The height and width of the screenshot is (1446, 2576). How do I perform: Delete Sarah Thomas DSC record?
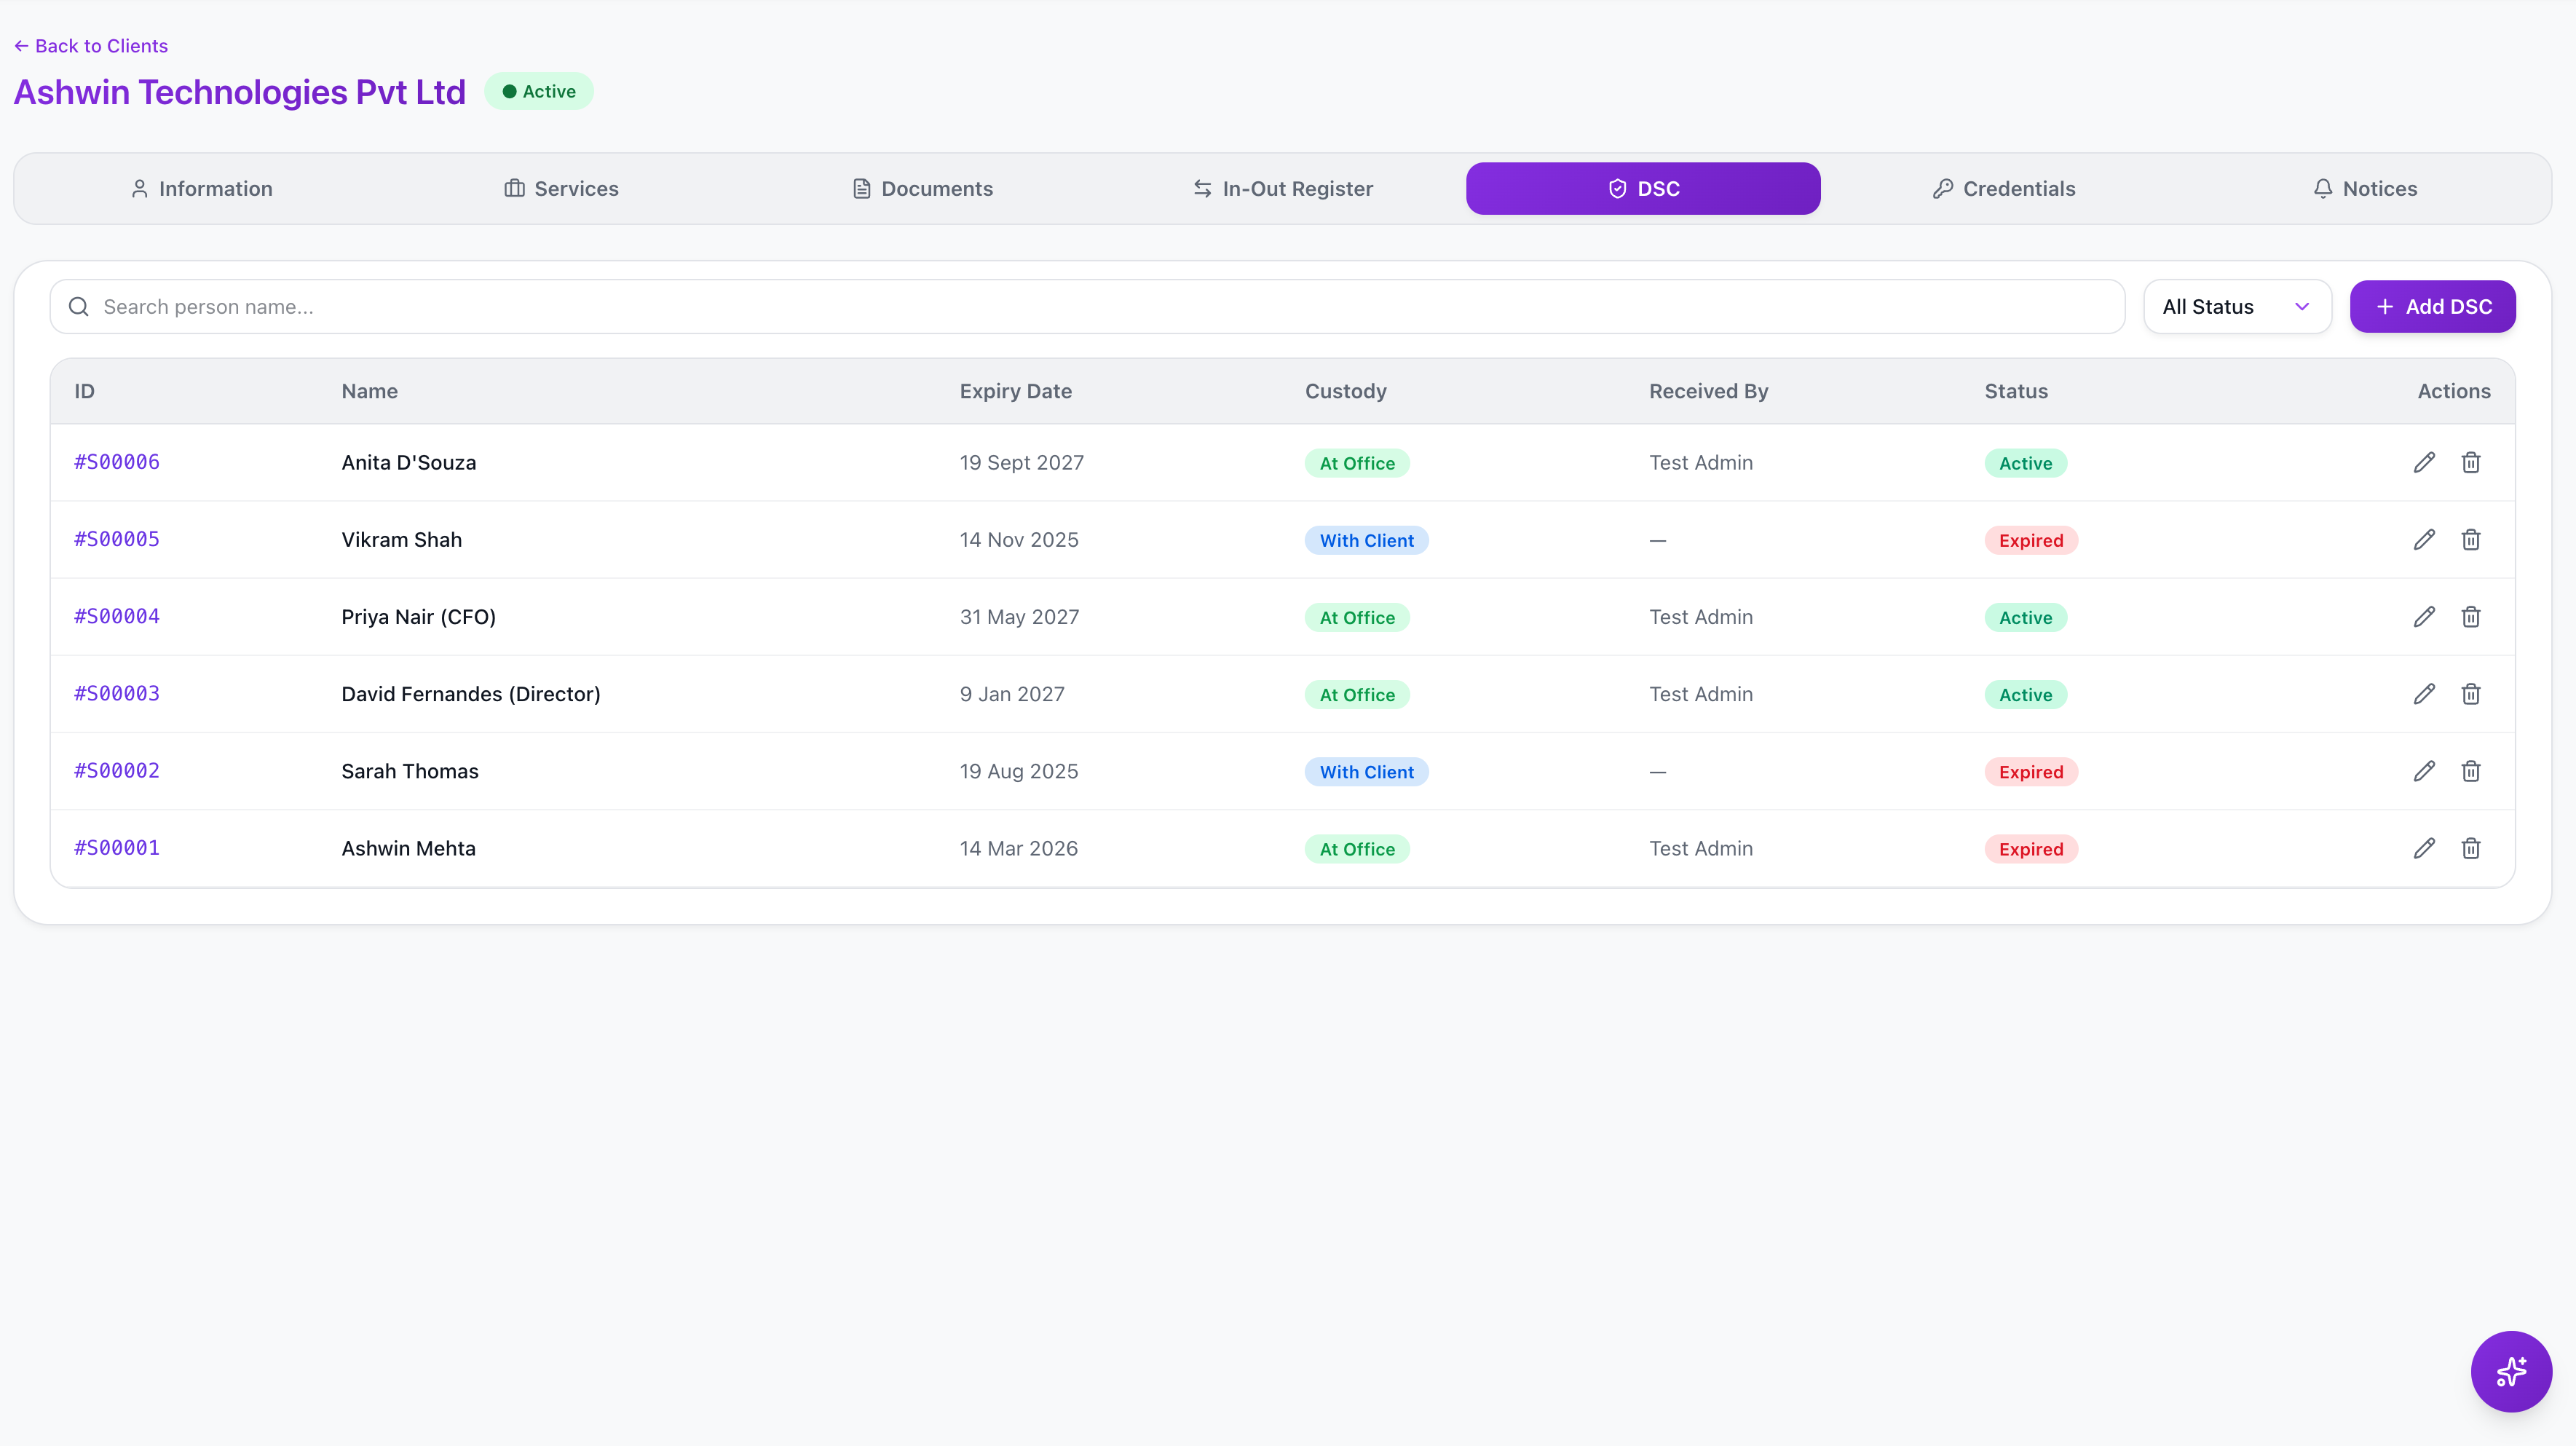tap(2470, 771)
